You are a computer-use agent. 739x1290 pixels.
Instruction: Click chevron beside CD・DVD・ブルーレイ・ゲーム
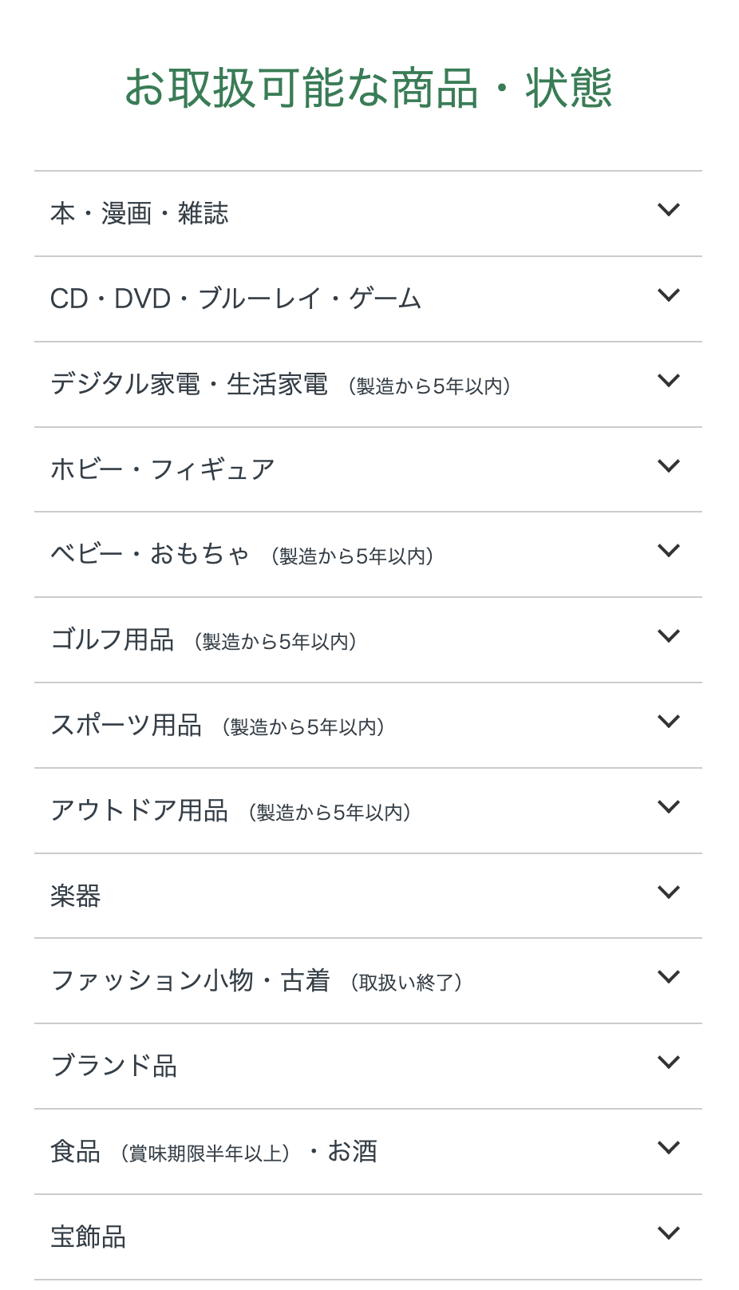tap(668, 295)
